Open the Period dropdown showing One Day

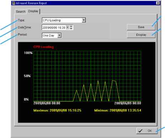tap(52, 35)
